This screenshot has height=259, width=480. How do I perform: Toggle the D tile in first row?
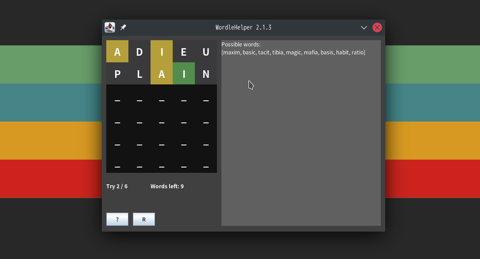pos(139,51)
